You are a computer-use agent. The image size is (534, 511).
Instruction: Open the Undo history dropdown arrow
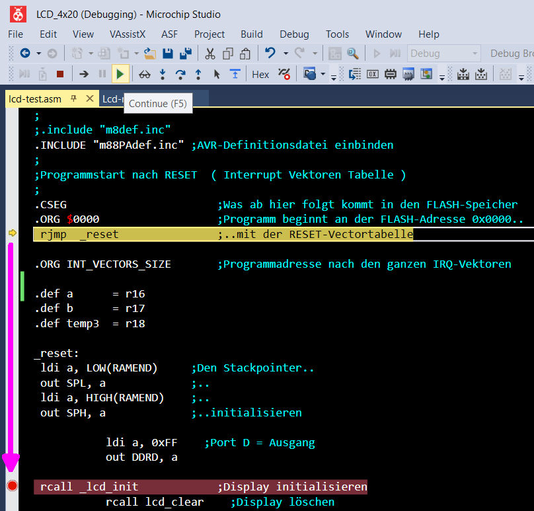click(x=286, y=54)
